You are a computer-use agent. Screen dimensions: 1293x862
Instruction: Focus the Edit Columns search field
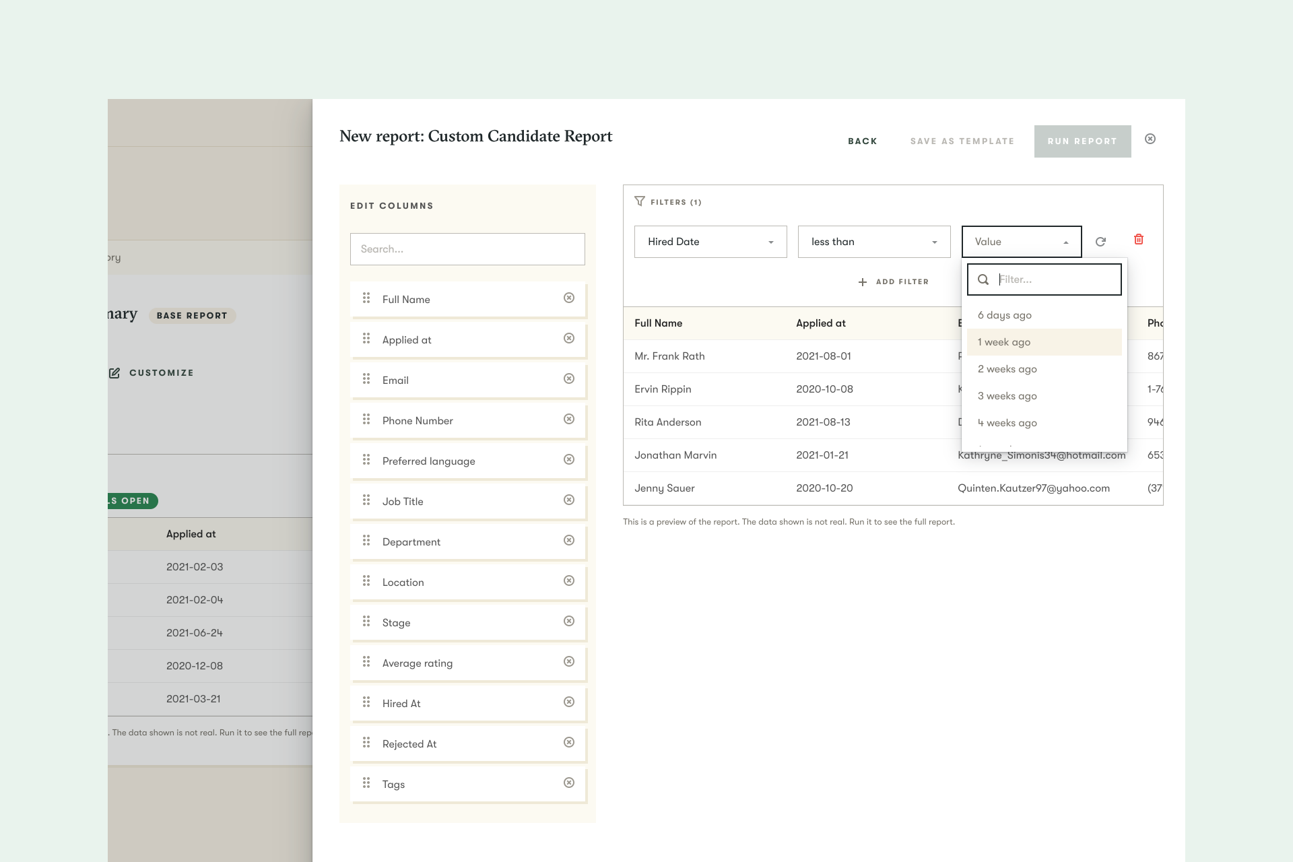coord(467,249)
